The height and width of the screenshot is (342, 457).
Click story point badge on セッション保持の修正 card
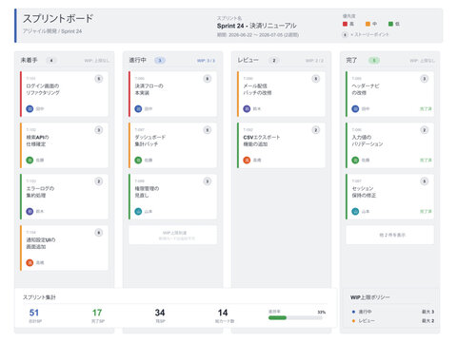(425, 181)
